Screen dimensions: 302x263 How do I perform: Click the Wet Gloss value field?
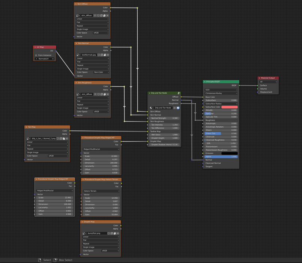[164, 135]
